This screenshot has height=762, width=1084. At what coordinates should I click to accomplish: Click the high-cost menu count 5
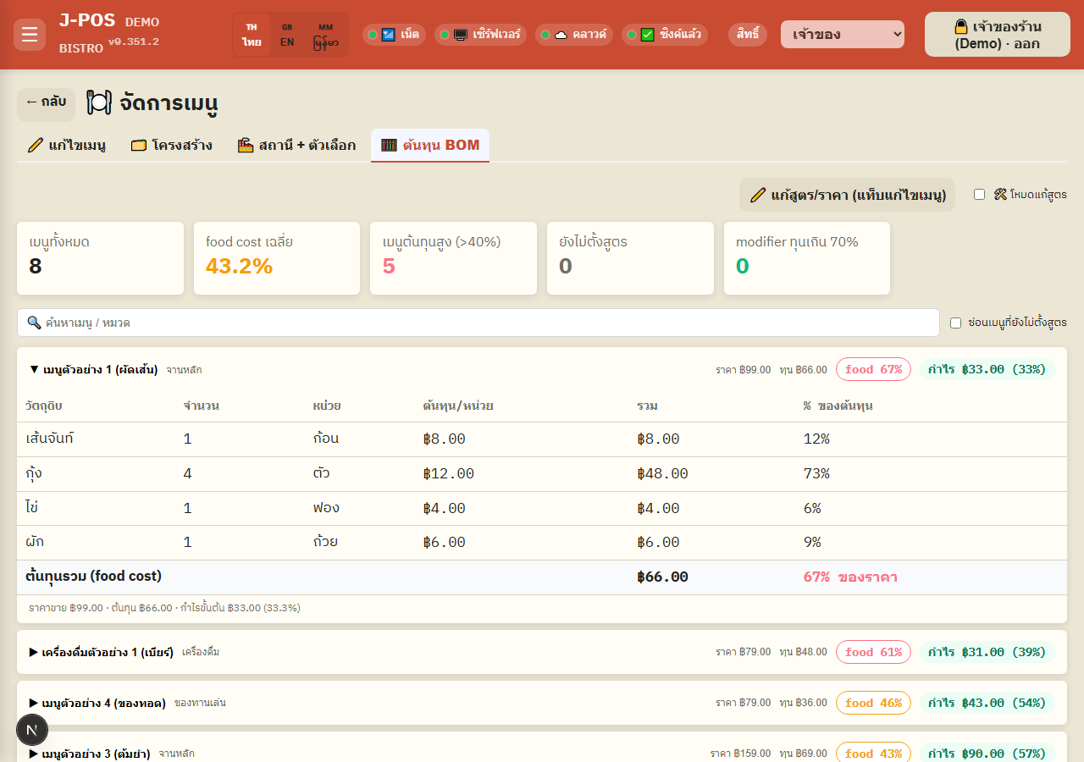pos(389,267)
